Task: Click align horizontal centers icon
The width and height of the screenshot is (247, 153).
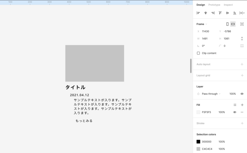Action: pyautogui.click(x=206, y=13)
